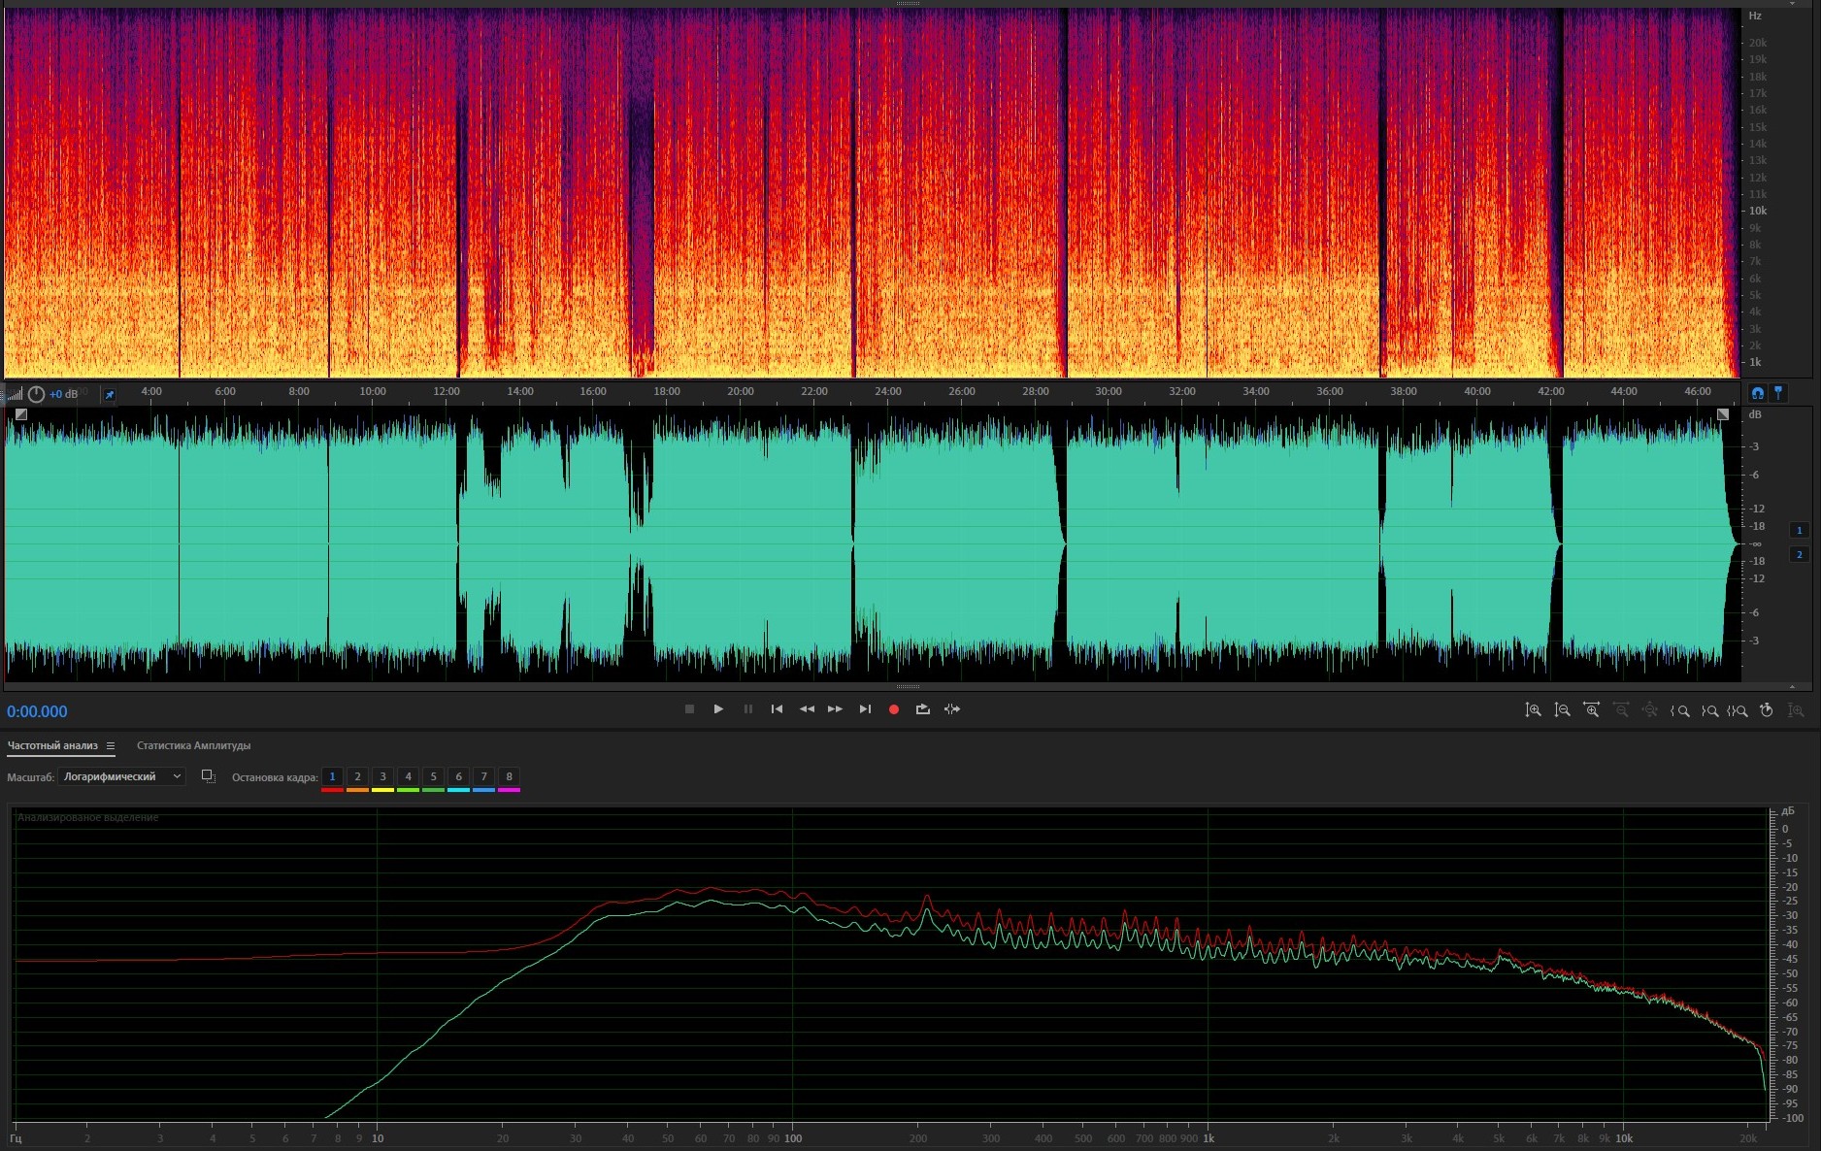Adjust the +0 dB volume knob
Screen dimensions: 1821x1151
point(36,394)
